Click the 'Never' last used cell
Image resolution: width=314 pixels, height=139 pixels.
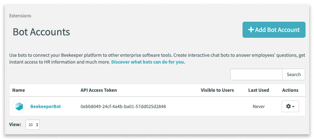click(x=259, y=107)
